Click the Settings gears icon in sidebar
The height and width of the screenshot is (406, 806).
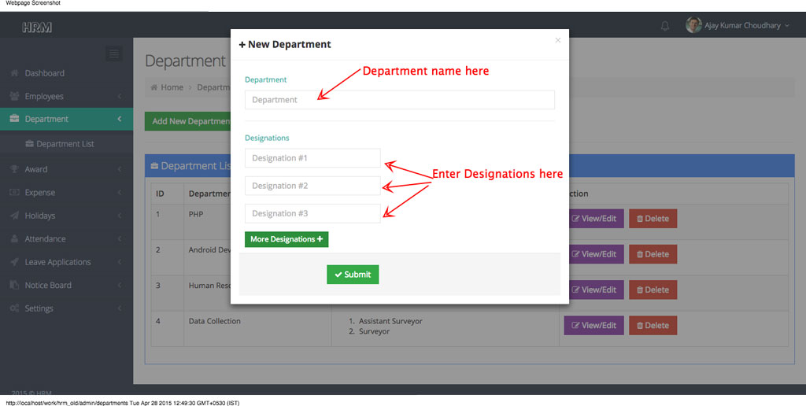[15, 308]
